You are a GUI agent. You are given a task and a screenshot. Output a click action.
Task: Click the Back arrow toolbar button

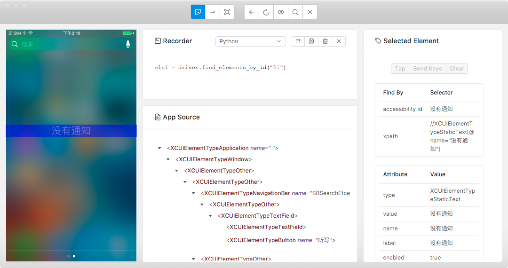click(x=252, y=12)
